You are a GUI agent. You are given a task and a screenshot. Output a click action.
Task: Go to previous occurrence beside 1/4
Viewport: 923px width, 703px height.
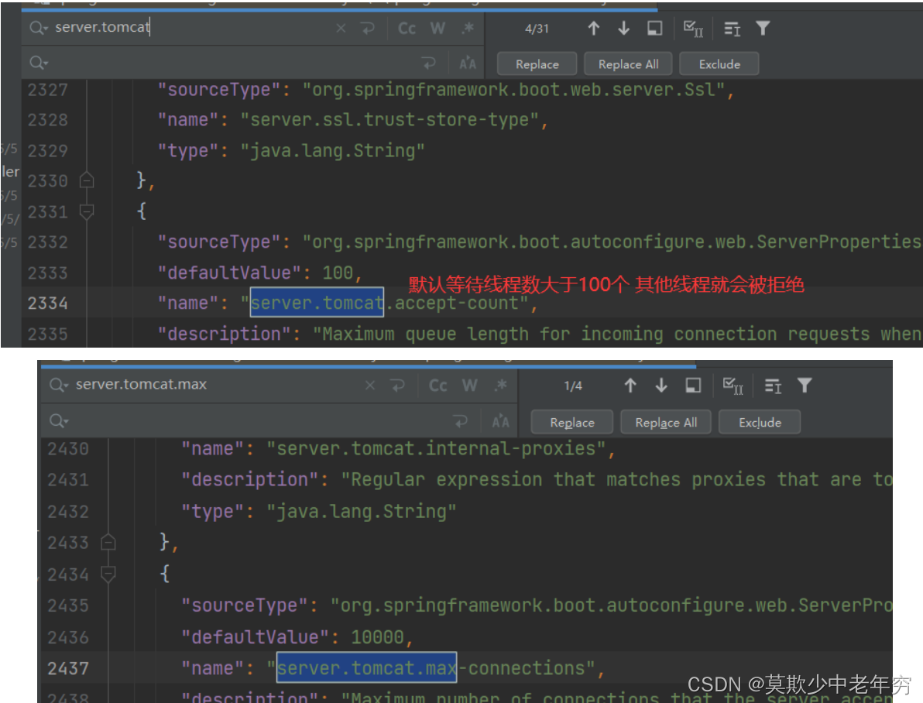pos(630,386)
